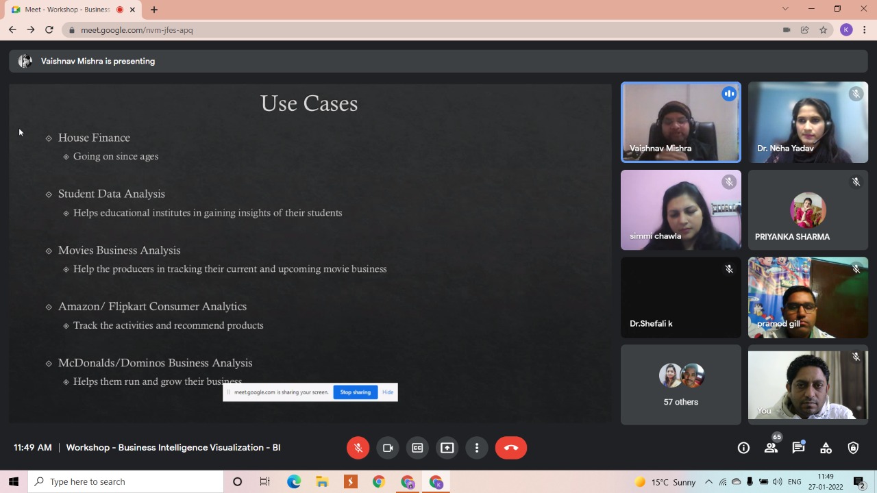Leave the call with red hang-up button
Image resolution: width=877 pixels, height=493 pixels.
click(x=510, y=448)
